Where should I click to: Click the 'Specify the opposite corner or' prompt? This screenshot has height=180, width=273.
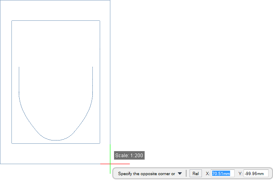(146, 173)
